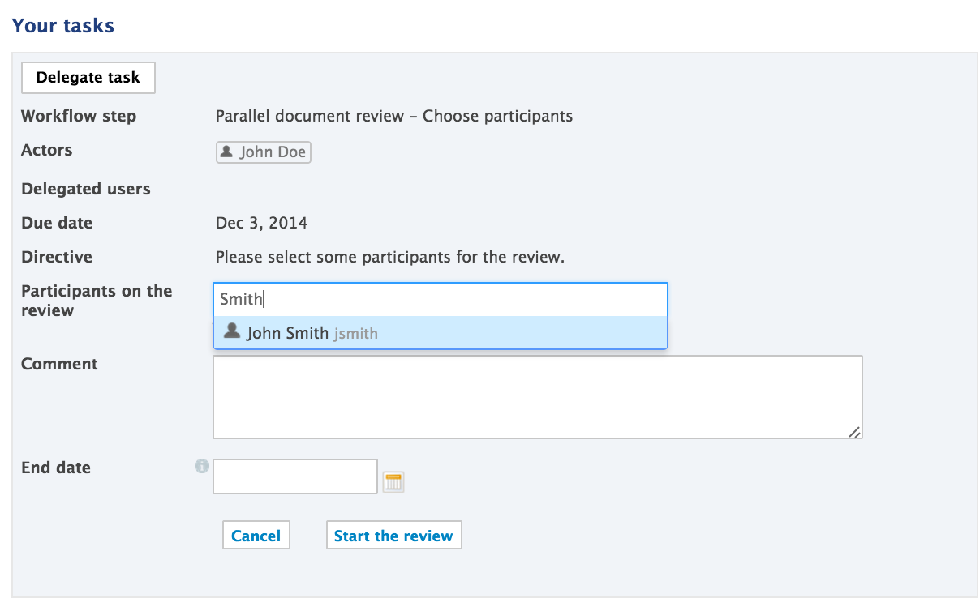Click the Cancel button
980x598 pixels.
256,536
